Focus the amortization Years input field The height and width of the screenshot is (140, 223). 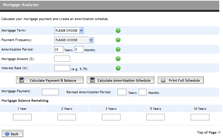(x=59, y=49)
